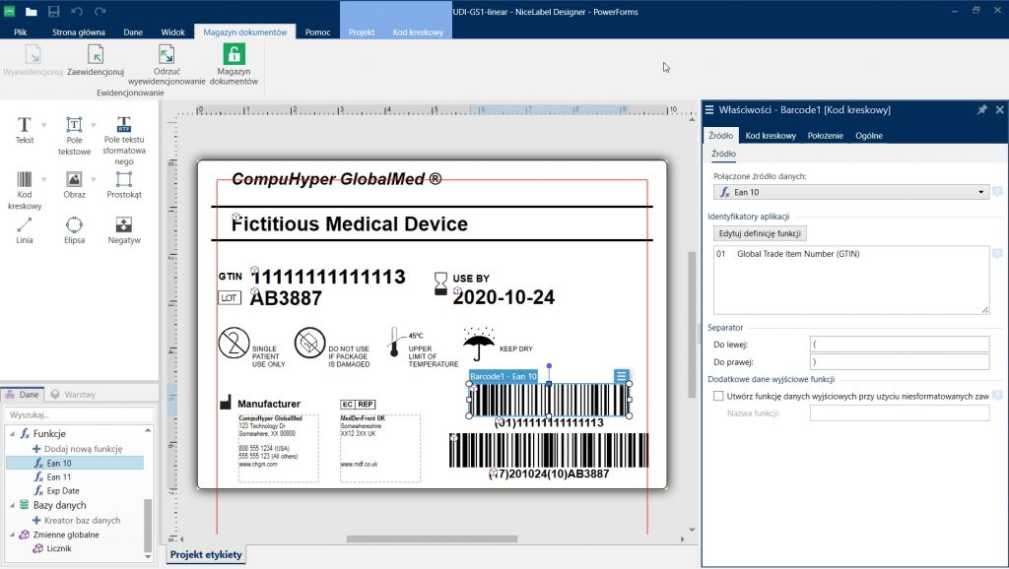Click the open folder icon in title bar
Image resolution: width=1009 pixels, height=569 pixels.
click(31, 11)
